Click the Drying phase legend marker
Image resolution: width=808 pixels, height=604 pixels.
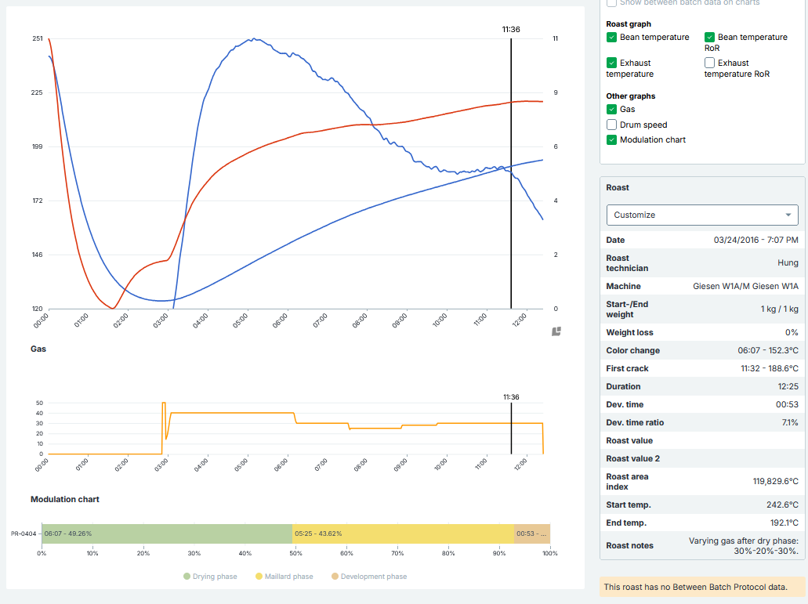click(187, 577)
